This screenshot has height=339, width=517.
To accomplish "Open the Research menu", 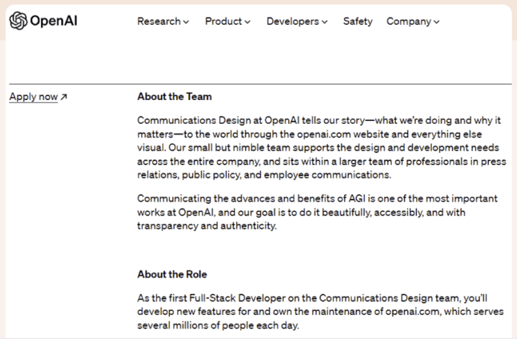I will click(159, 22).
